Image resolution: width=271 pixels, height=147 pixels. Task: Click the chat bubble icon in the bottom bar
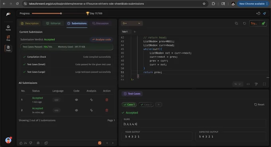46,143
